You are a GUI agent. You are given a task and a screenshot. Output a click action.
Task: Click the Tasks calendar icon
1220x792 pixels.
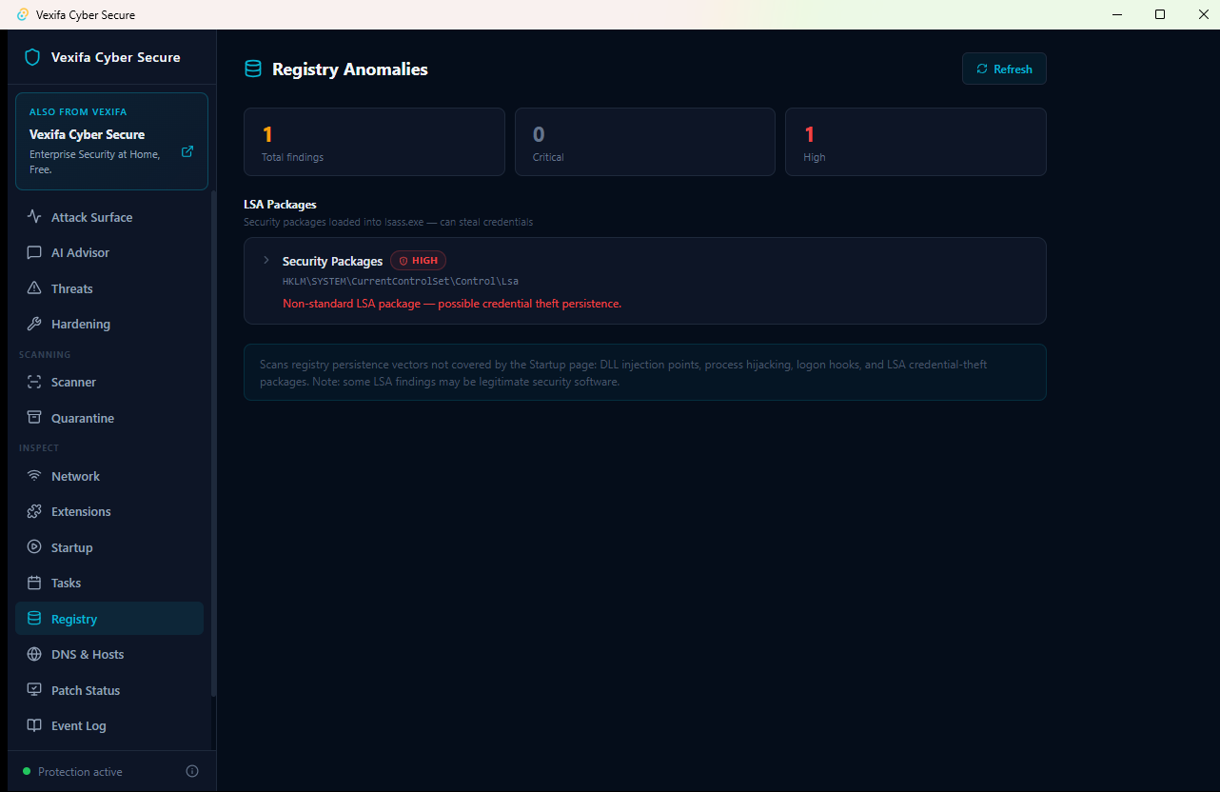coord(34,583)
